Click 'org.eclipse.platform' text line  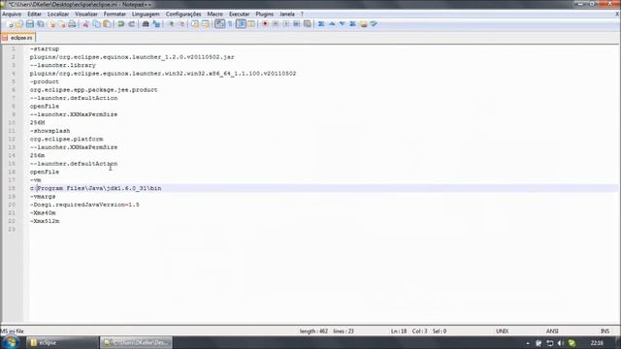[x=66, y=139]
